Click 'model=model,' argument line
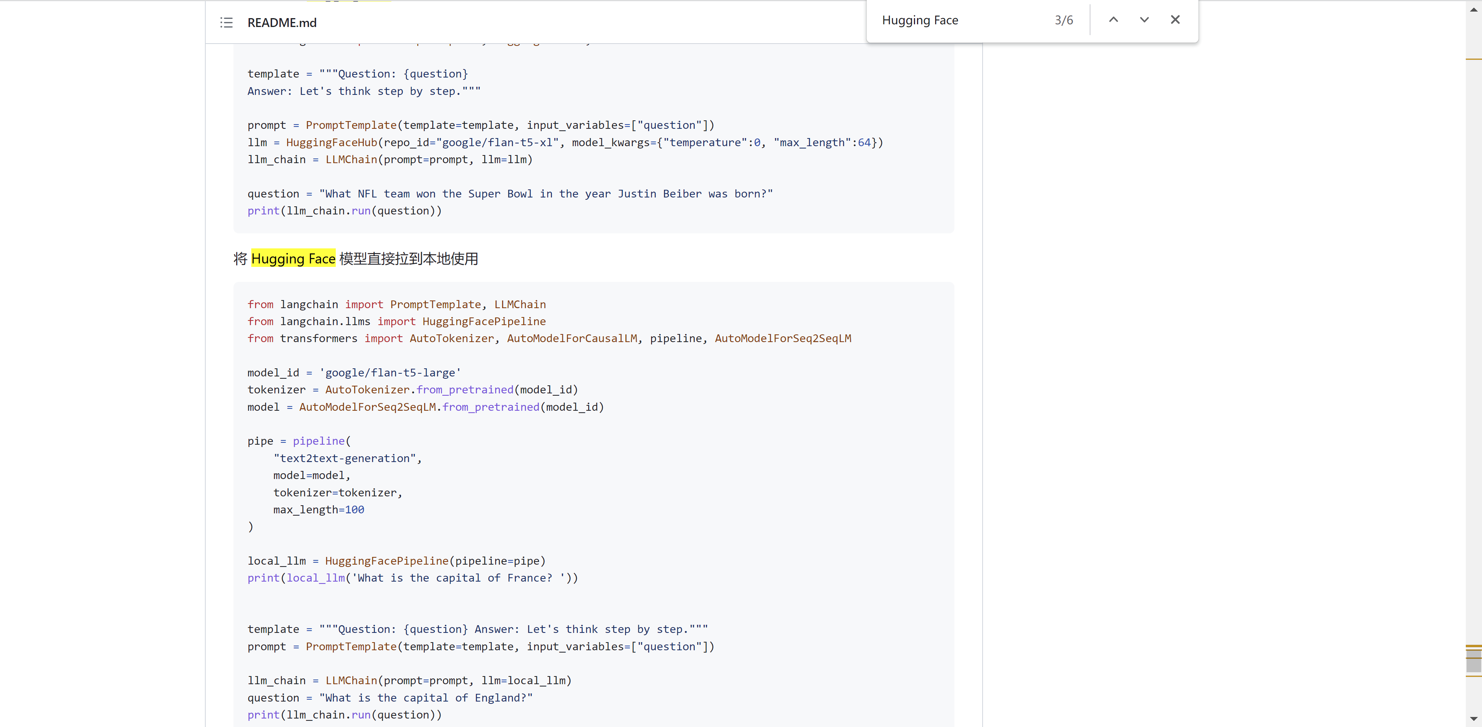 click(x=312, y=475)
